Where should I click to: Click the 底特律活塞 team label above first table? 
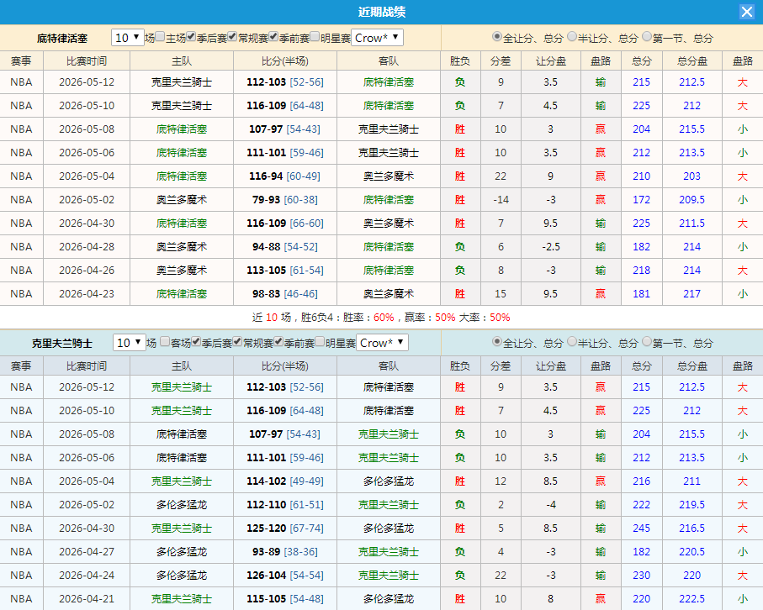(x=62, y=39)
